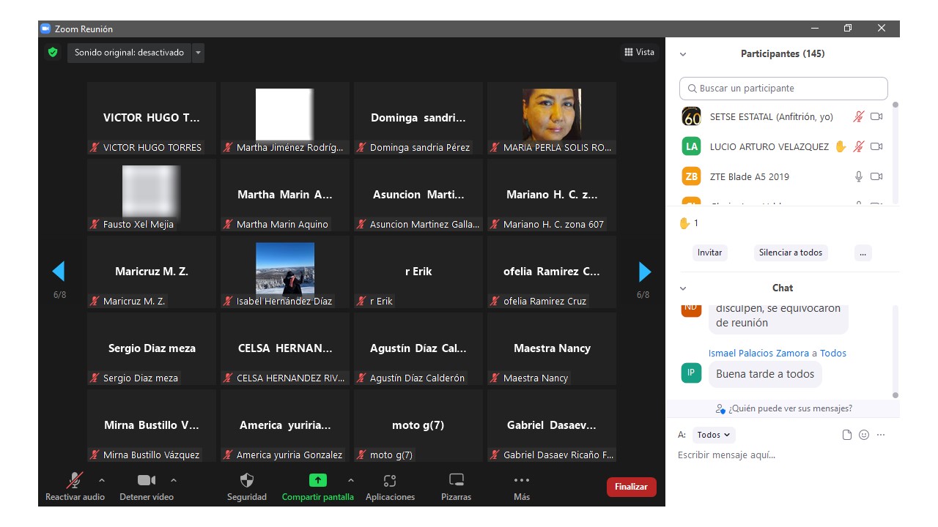Viewport: 938px width, 527px height.
Task: Click the Zoom Reunión title bar icon
Action: tap(45, 29)
